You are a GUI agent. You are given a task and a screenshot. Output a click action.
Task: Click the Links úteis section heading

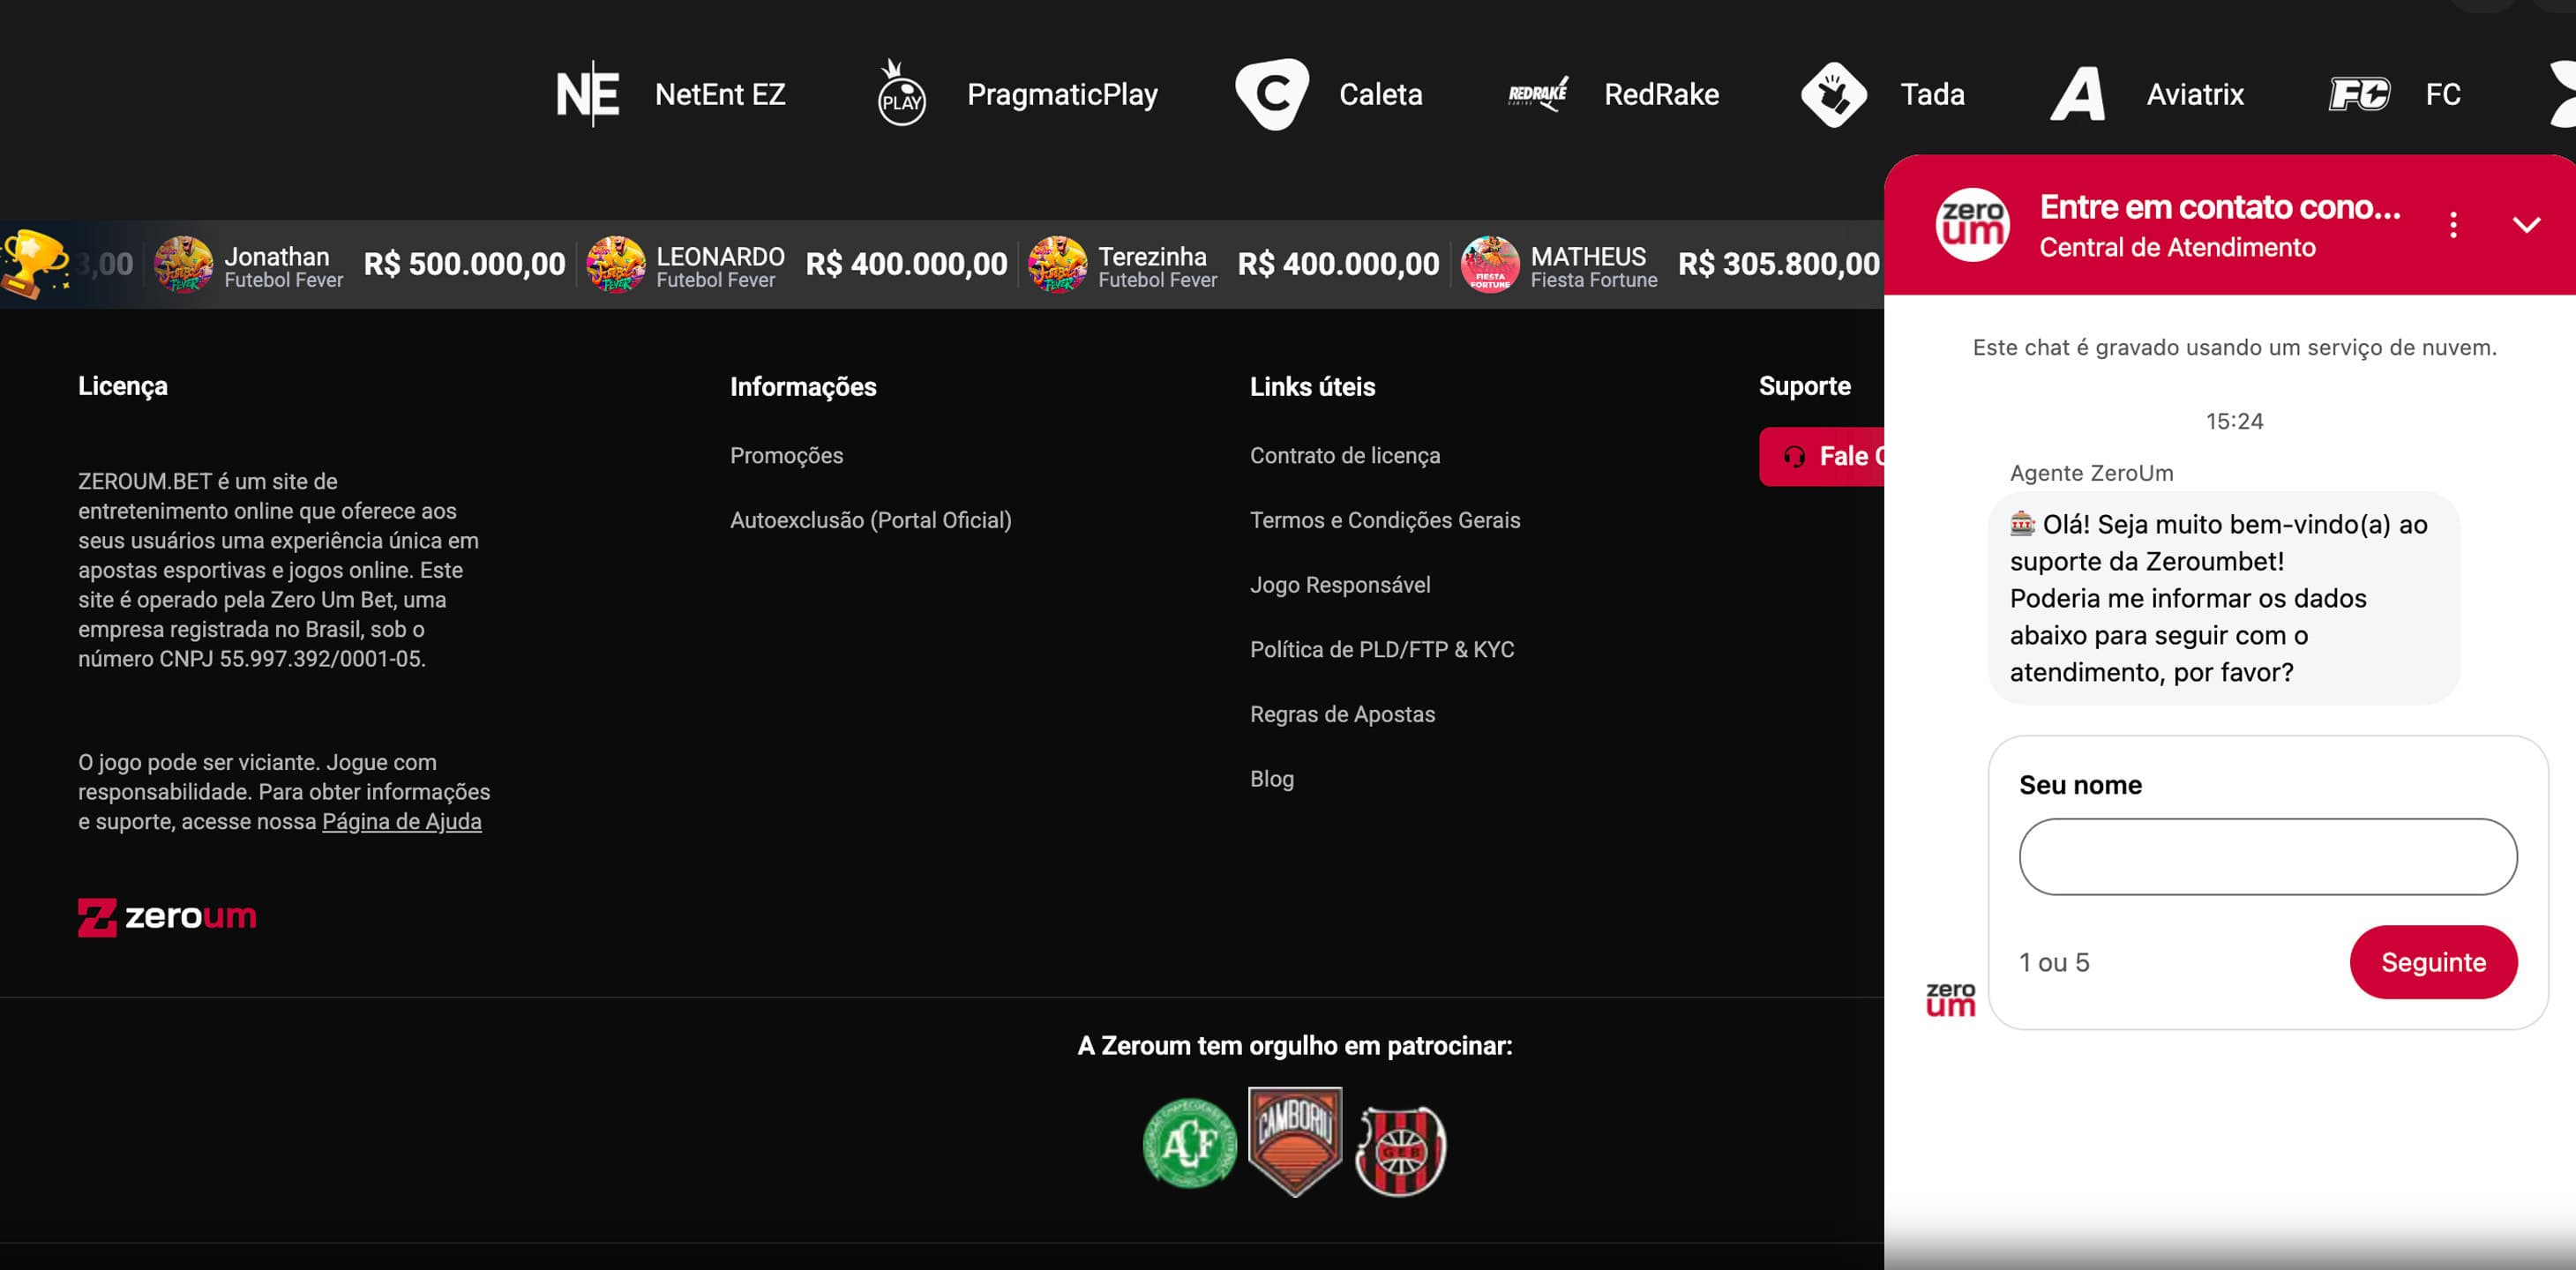click(1312, 387)
